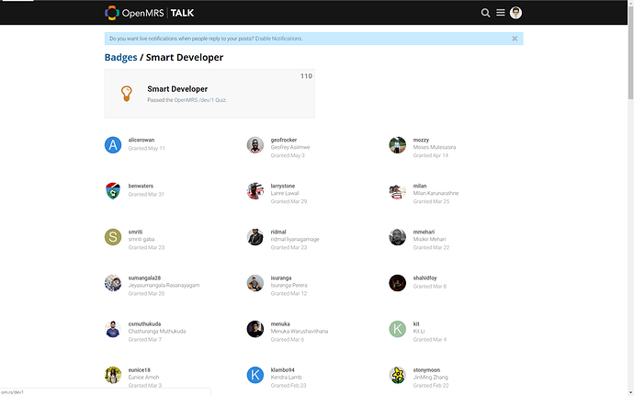Open geofrocker's profile avatar
634x396 pixels.
(255, 145)
